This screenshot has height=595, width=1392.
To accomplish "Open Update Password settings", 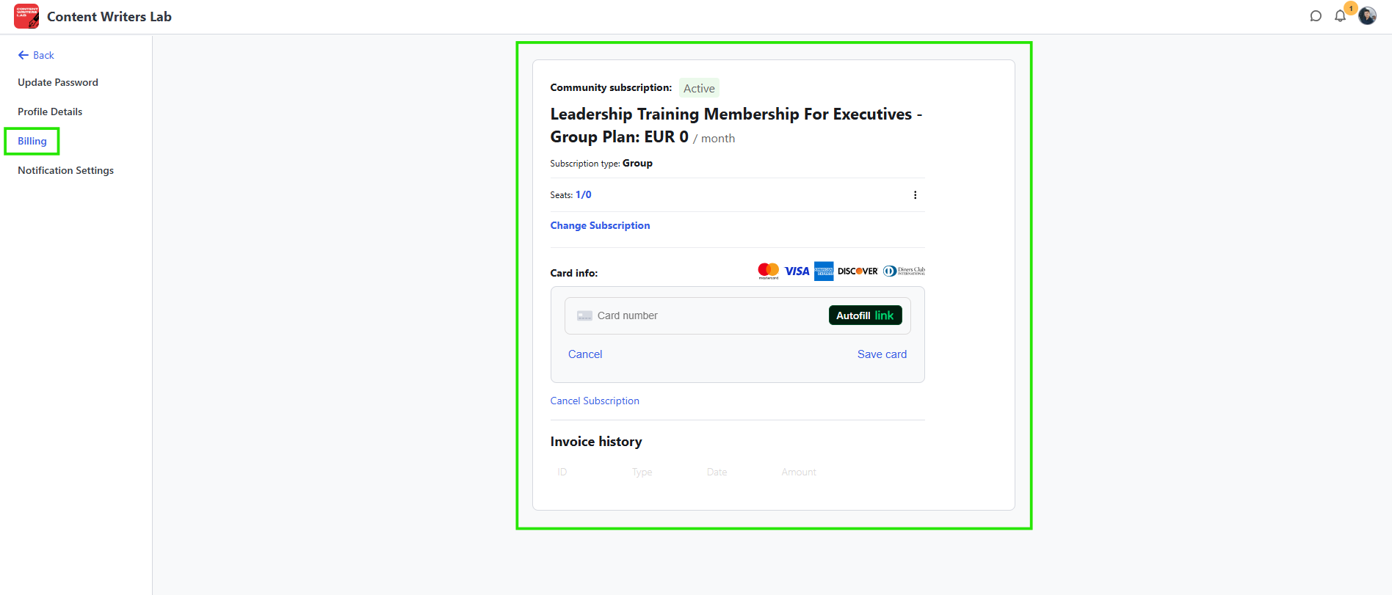I will click(58, 82).
